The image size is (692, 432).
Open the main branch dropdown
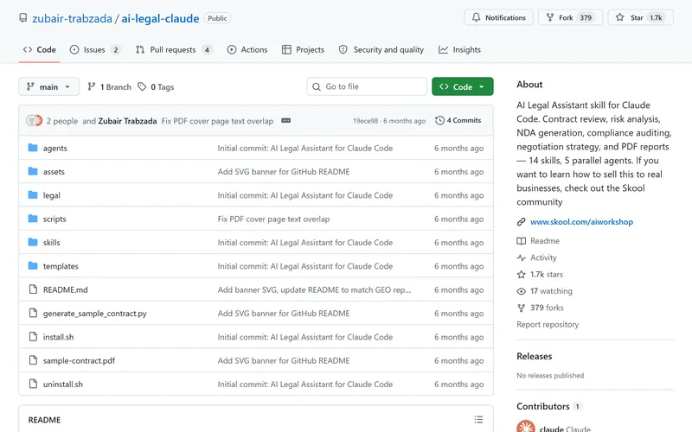[49, 87]
